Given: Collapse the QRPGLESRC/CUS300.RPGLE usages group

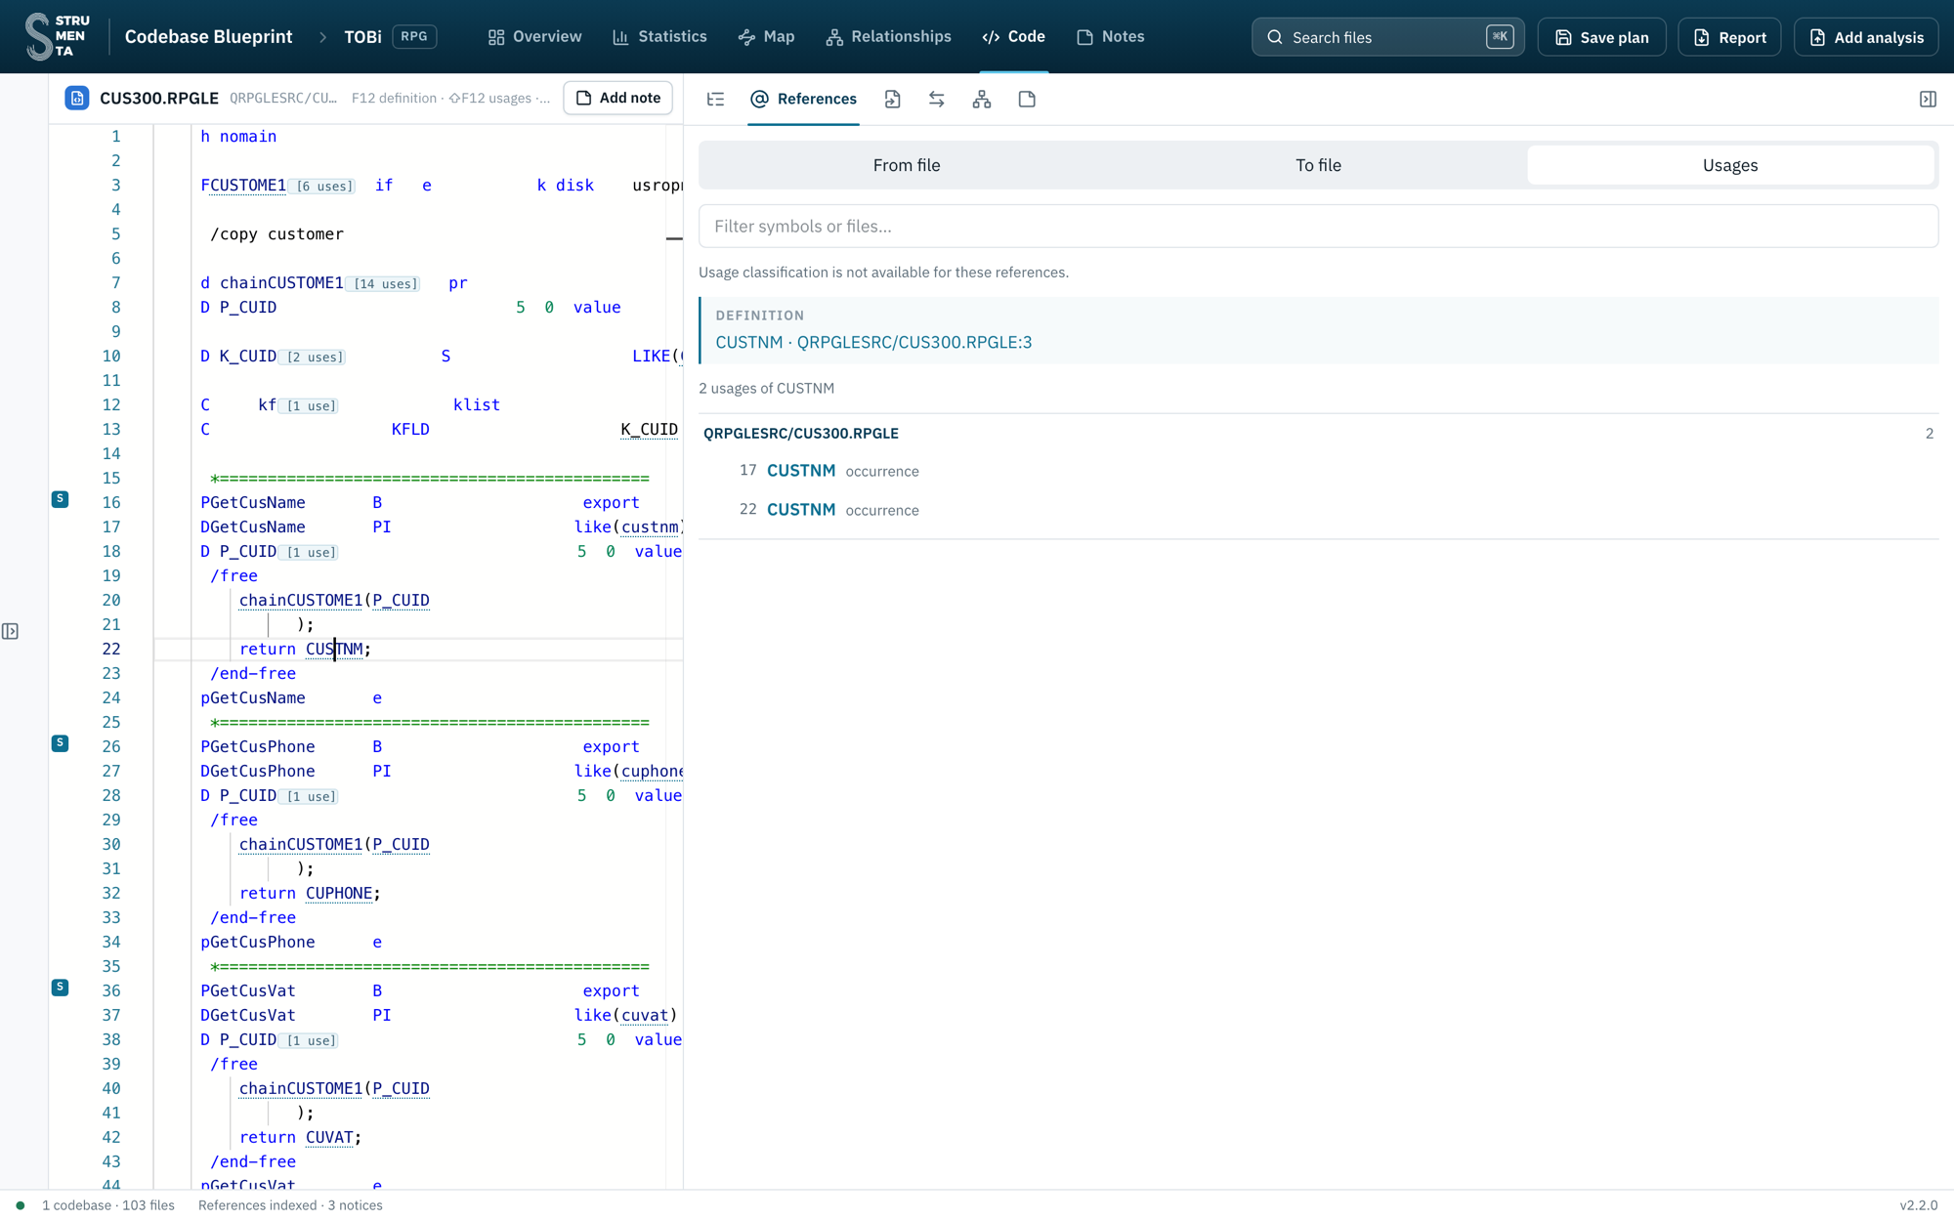Looking at the screenshot, I should click(1318, 433).
